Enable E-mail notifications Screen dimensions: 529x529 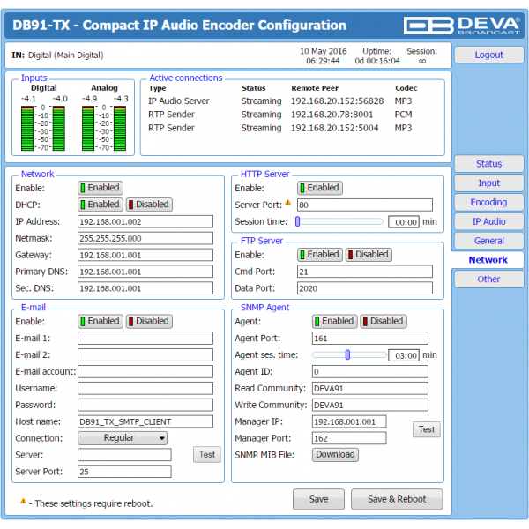101,321
